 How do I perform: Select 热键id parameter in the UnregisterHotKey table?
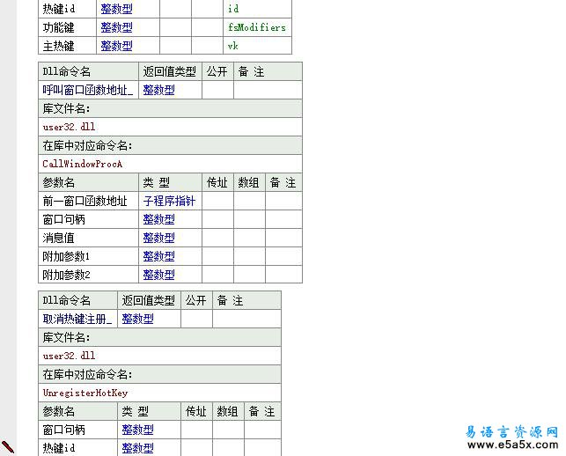[x=59, y=448]
